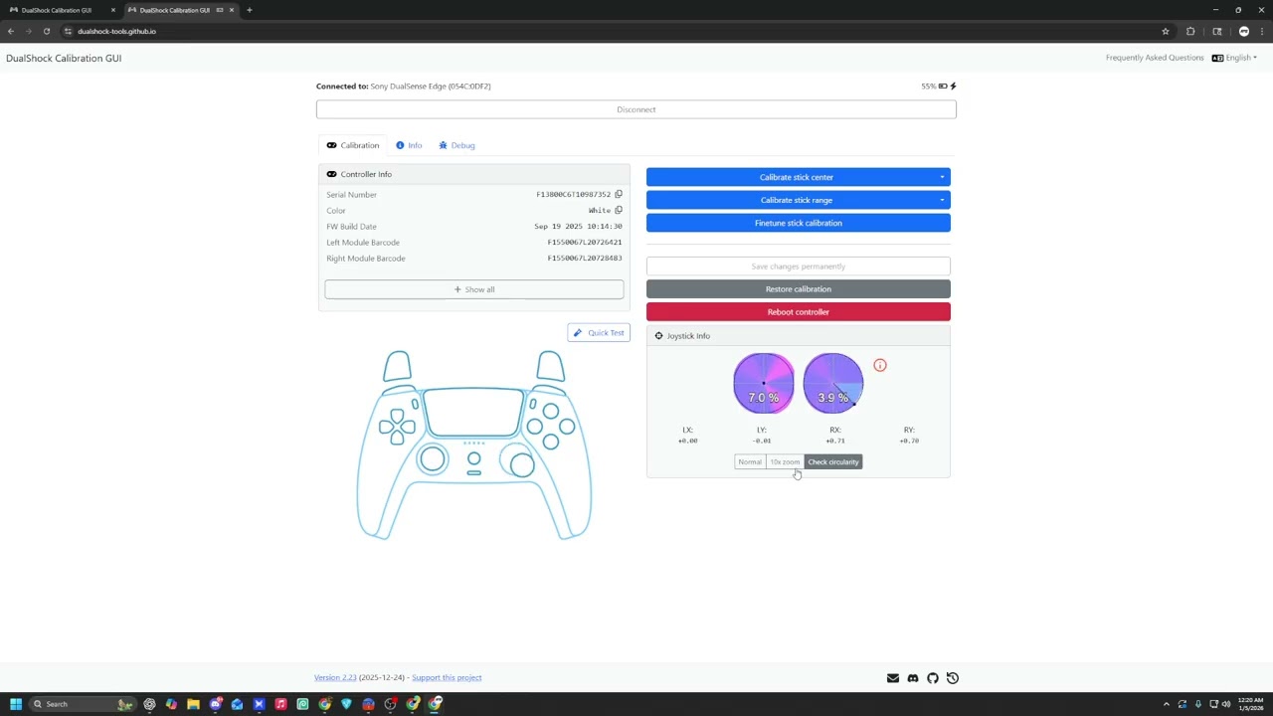Open Calibrate stick range dropdown arrow
The width and height of the screenshot is (1273, 716).
tap(942, 200)
